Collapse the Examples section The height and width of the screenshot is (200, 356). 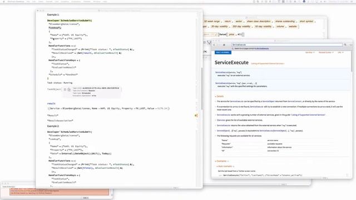221,161
